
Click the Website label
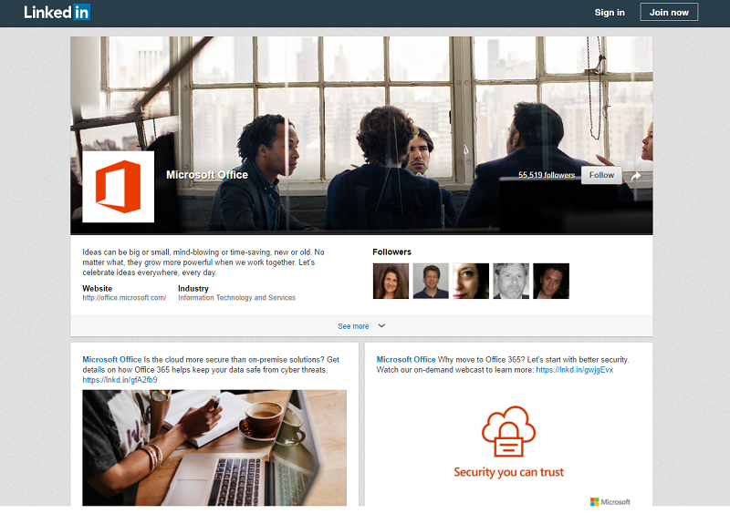pos(98,288)
